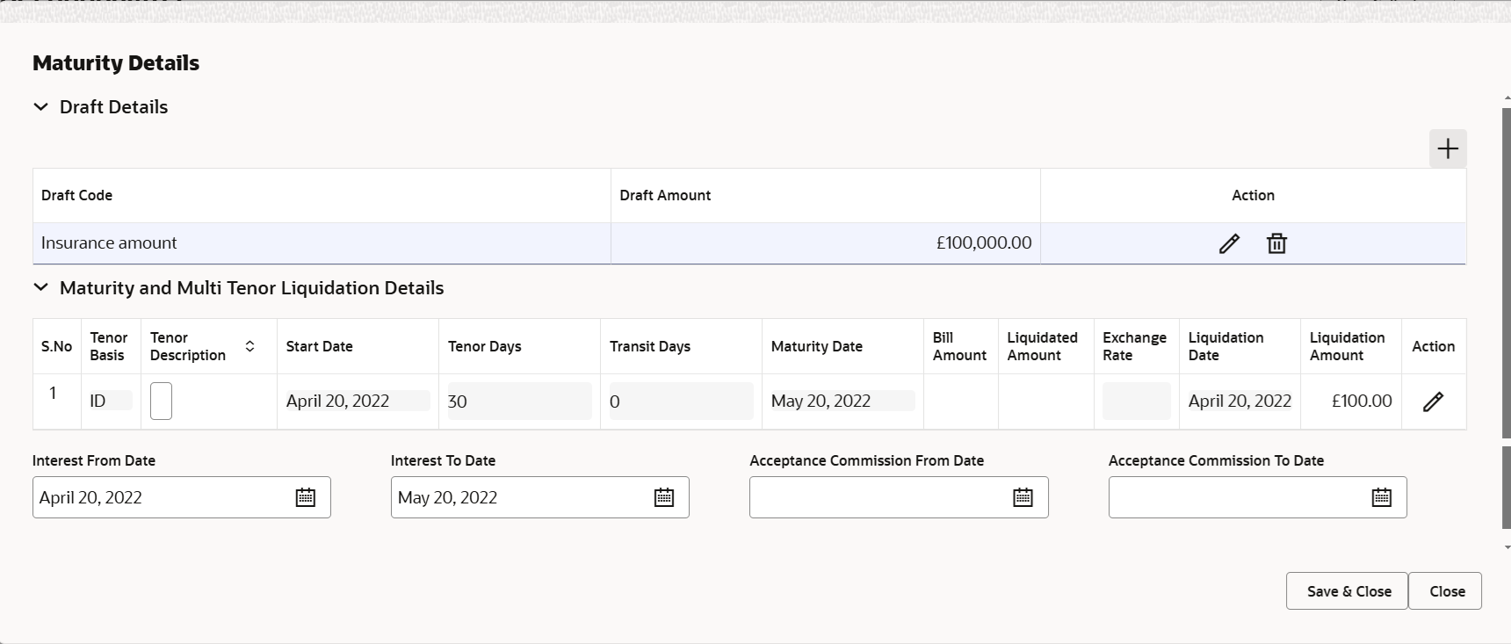This screenshot has height=644, width=1511.
Task: Open Acceptance Commission To Date calendar
Action: (1382, 497)
